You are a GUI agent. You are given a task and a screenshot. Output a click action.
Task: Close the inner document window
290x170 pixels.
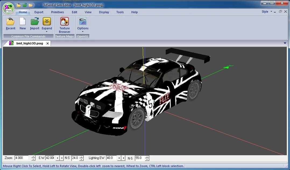[x=286, y=12]
